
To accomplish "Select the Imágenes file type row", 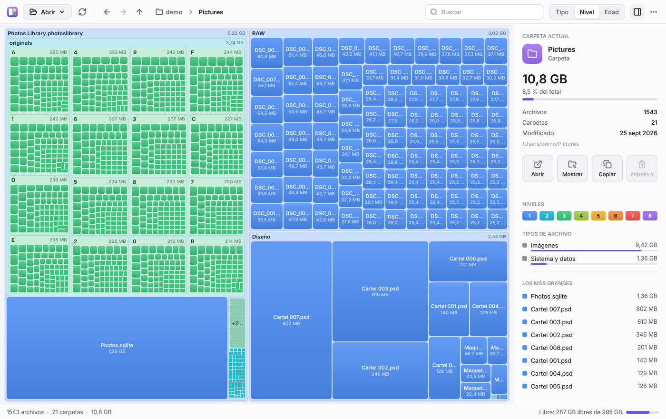I will click(x=590, y=246).
